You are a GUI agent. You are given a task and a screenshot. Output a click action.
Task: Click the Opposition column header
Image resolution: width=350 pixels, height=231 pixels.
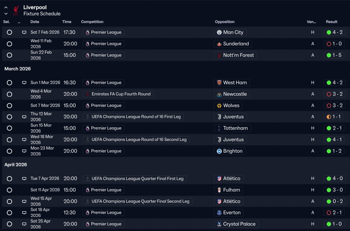[x=225, y=22]
